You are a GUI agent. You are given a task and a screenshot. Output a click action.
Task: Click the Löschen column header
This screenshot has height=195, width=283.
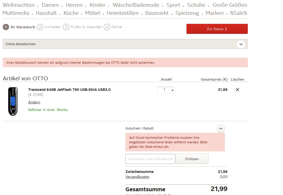237,79
